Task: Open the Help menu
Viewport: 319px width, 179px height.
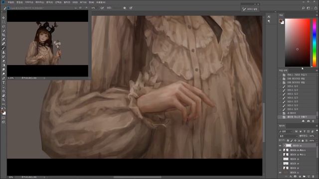Action: [x=101, y=2]
